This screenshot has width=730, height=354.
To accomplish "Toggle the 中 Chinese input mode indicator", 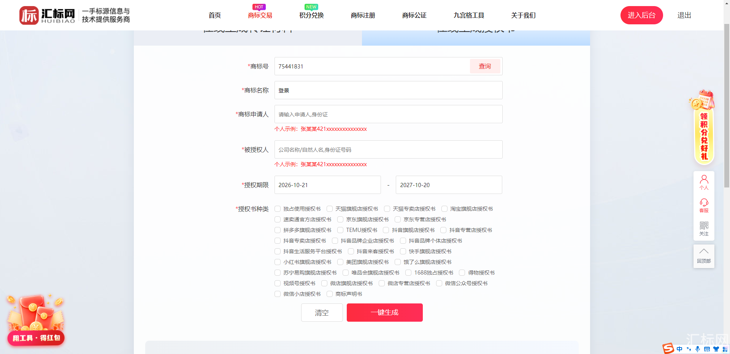I will pyautogui.click(x=679, y=349).
